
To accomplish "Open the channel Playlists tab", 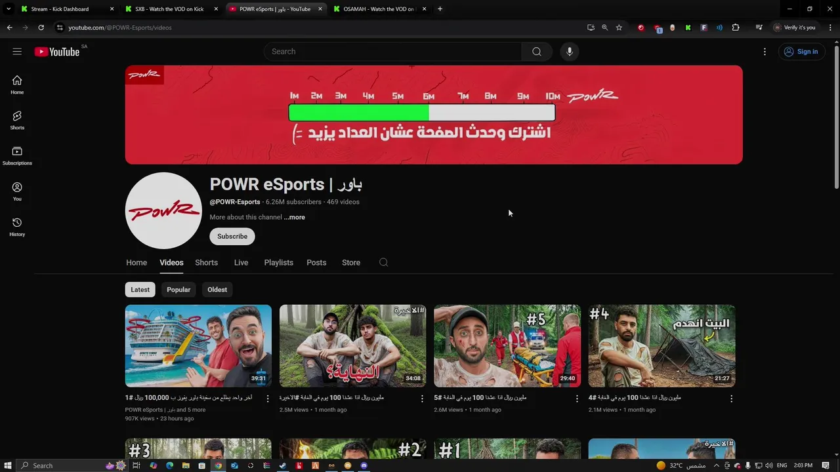I will pos(278,262).
